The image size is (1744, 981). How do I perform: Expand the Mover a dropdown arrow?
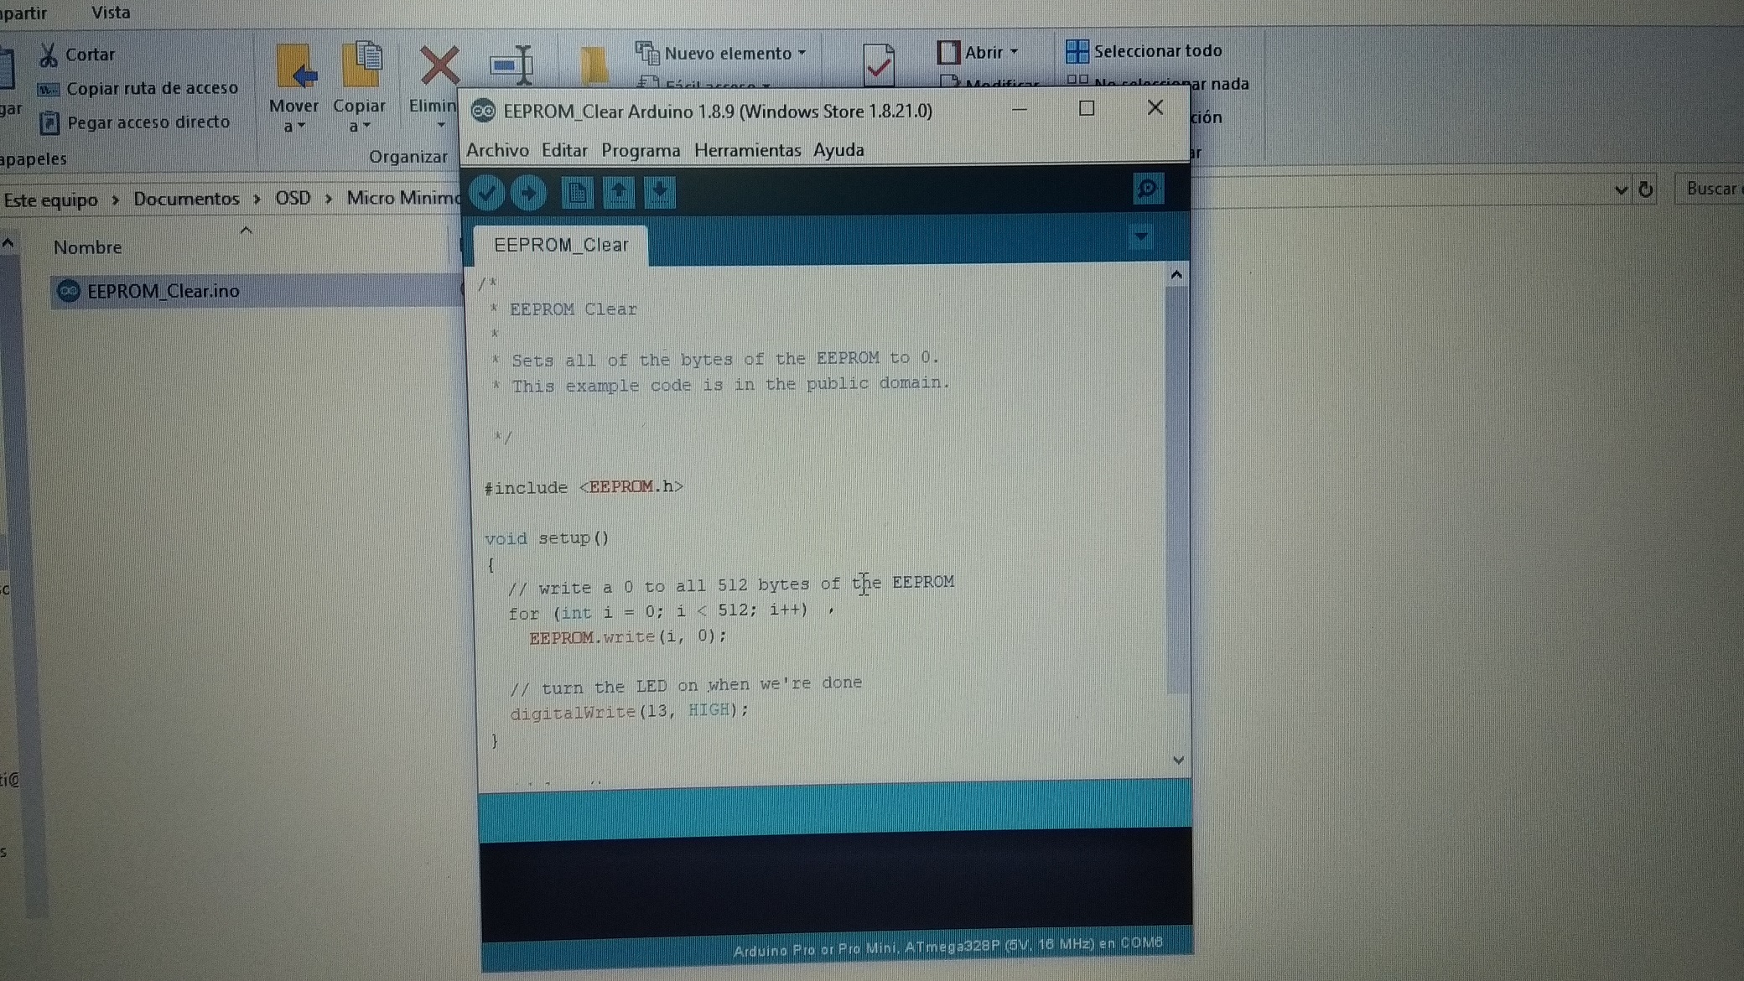tap(302, 126)
